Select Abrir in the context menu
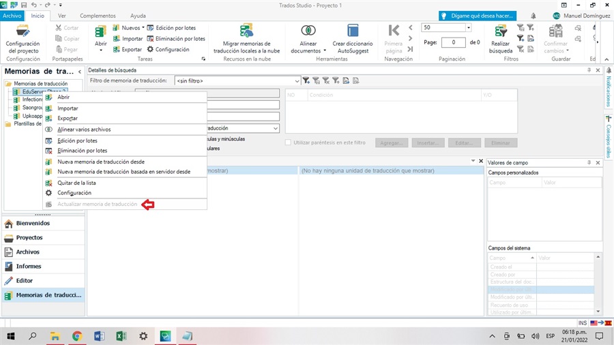The height and width of the screenshot is (345, 614). pos(126,97)
